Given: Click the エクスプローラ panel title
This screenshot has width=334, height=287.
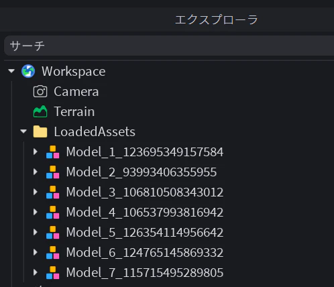Looking at the screenshot, I should tap(217, 19).
